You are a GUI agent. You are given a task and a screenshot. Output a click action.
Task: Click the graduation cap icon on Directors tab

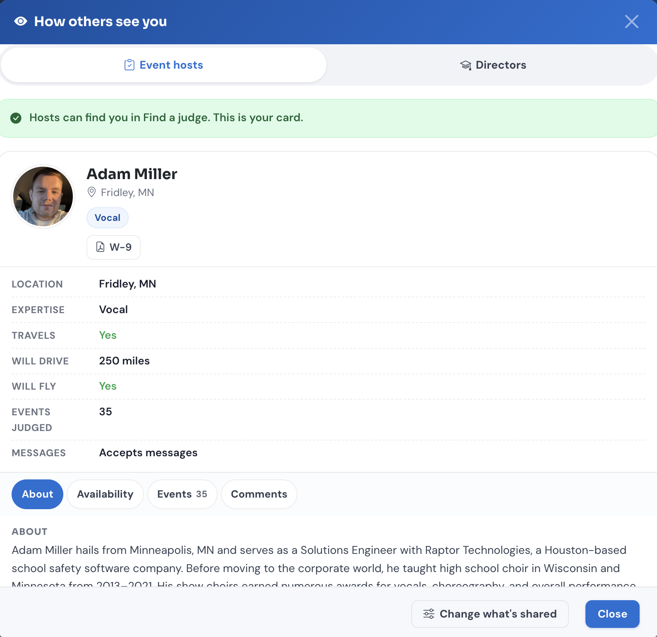click(x=466, y=65)
